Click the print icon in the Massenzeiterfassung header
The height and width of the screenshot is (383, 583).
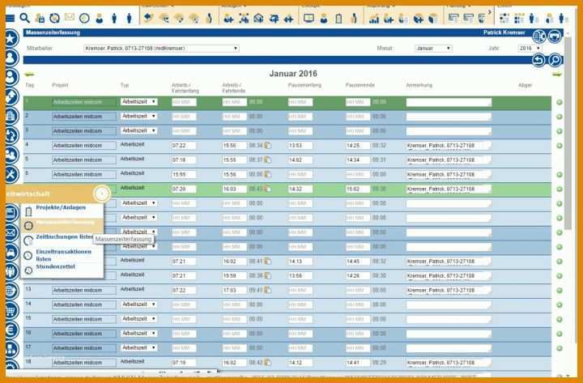(555, 36)
